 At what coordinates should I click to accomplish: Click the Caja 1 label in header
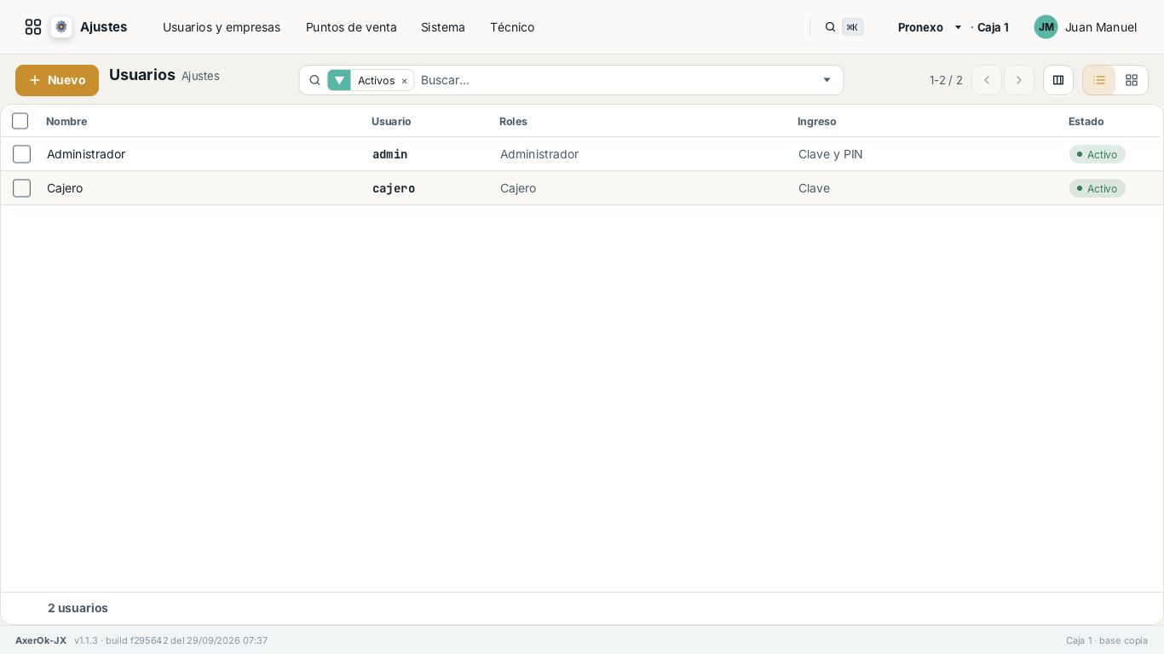click(993, 27)
